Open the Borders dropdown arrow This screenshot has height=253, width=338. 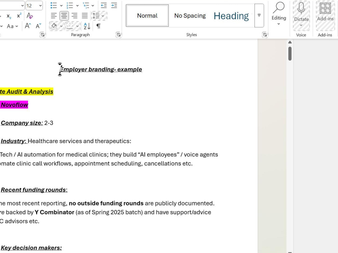[x=77, y=26]
